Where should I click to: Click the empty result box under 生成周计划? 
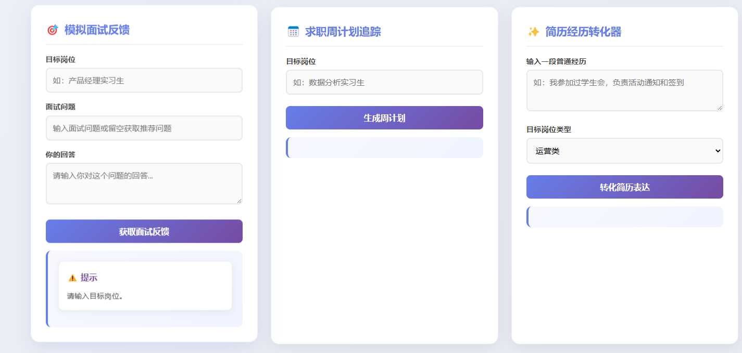pyautogui.click(x=384, y=148)
